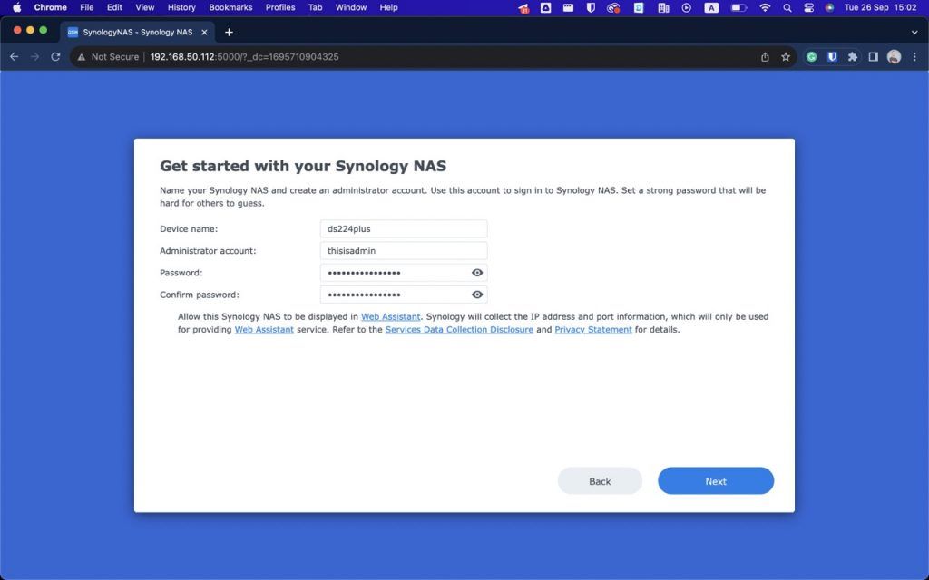Reload the current page
The height and width of the screenshot is (580, 929).
tap(55, 57)
